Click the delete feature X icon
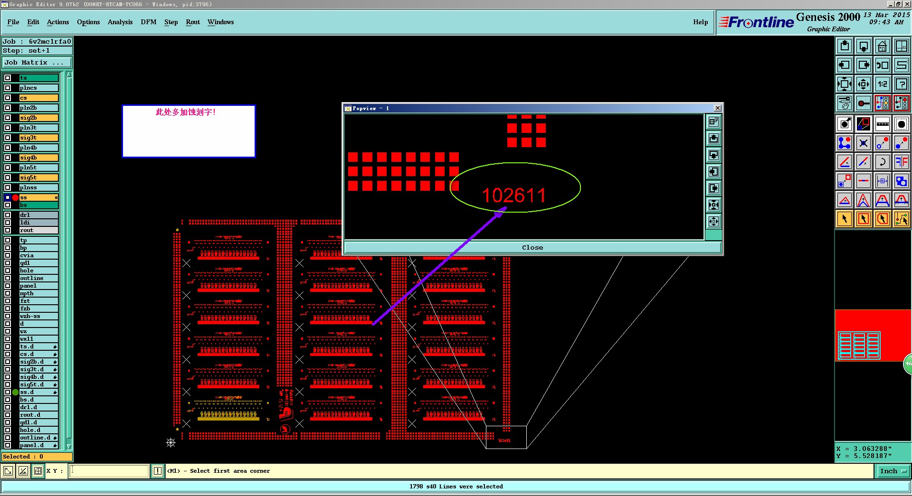Viewport: 912px width, 496px height. click(864, 143)
